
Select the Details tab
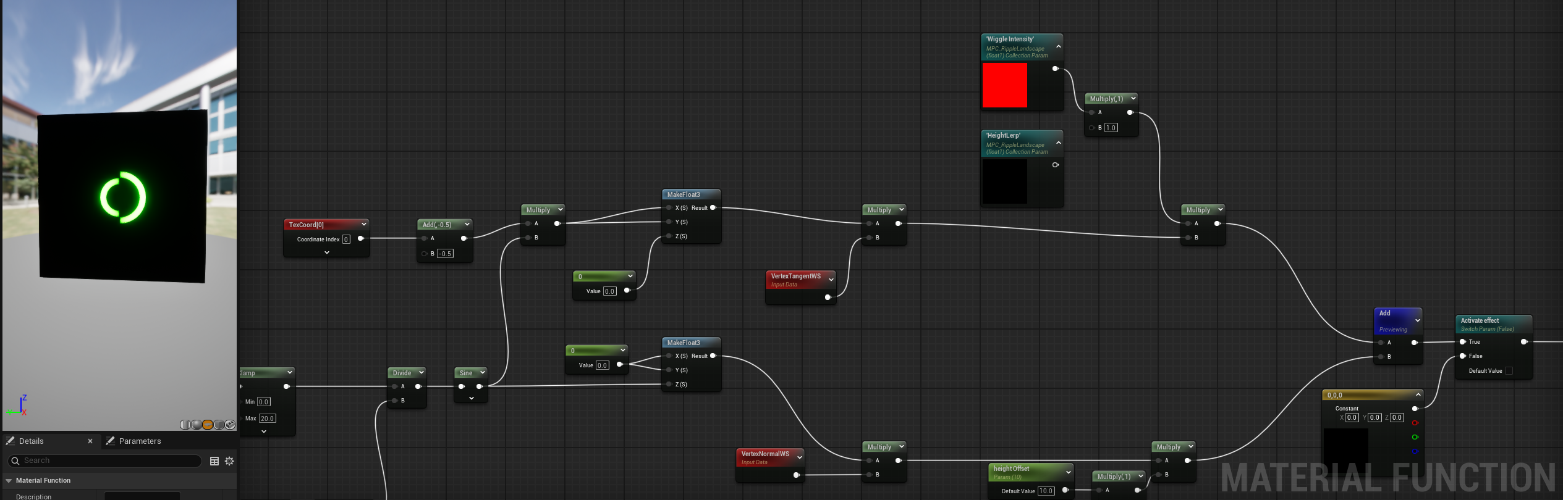[31, 441]
